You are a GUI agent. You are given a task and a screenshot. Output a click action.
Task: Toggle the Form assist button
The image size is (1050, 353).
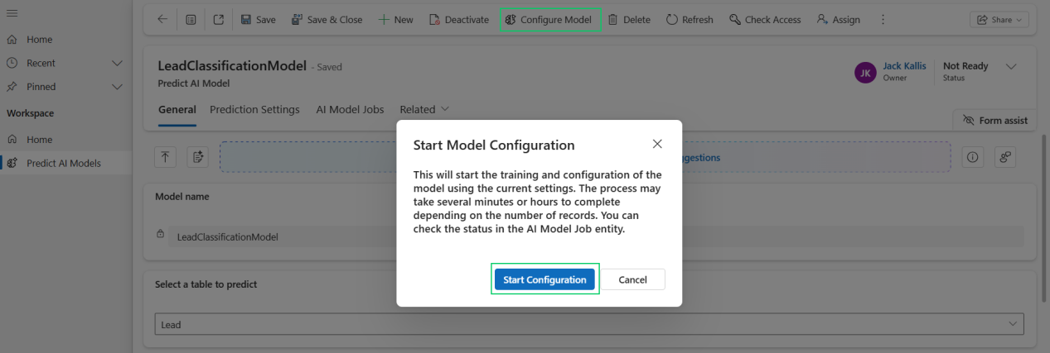994,121
